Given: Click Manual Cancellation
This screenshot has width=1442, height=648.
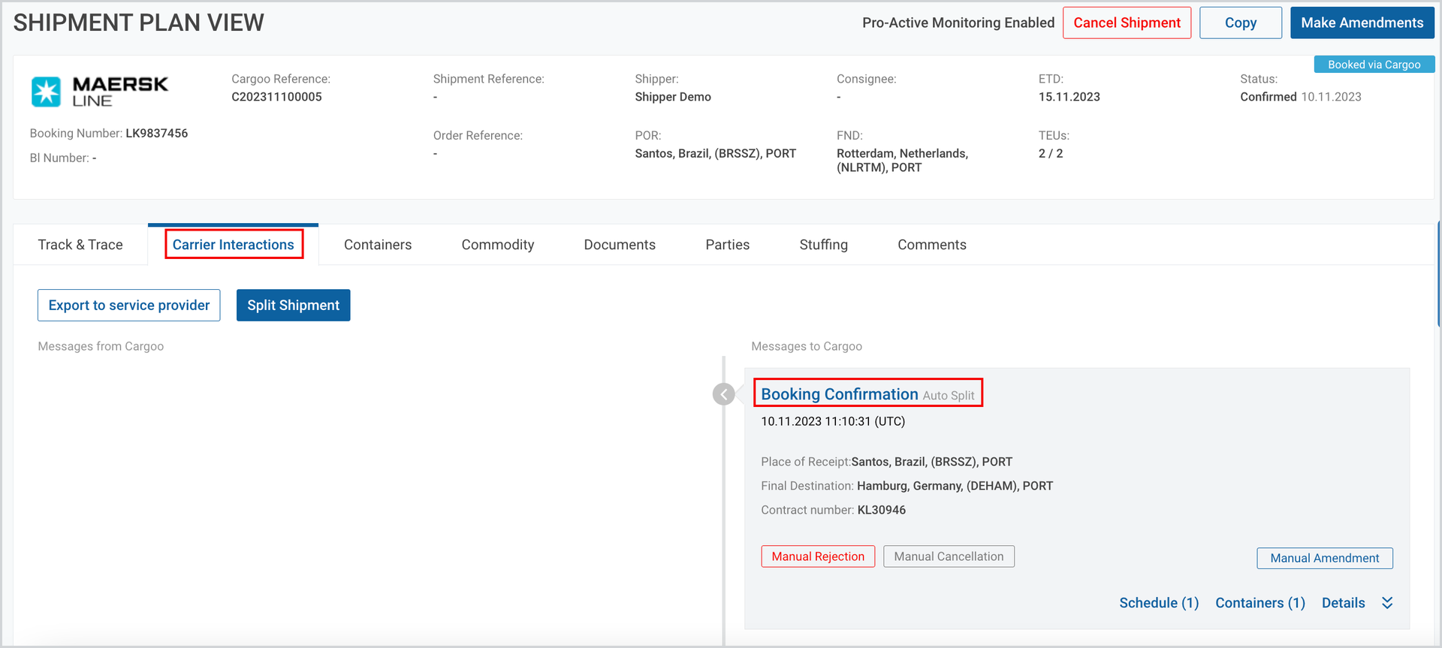Looking at the screenshot, I should tap(949, 556).
